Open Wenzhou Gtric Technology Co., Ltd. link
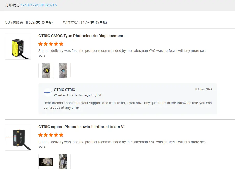The height and width of the screenshot is (171, 235). tap(78, 95)
